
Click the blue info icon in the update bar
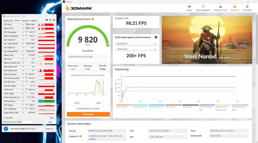tap(6, 129)
